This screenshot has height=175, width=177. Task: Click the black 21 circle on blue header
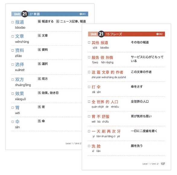(x=25, y=14)
